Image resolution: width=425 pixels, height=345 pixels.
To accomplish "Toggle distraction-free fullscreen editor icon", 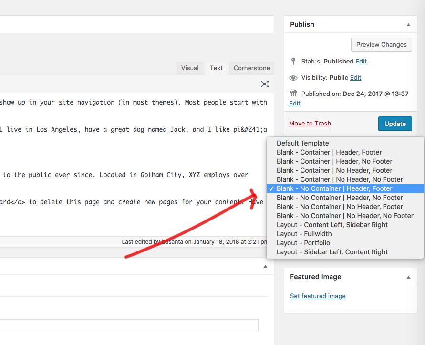I will [x=265, y=84].
